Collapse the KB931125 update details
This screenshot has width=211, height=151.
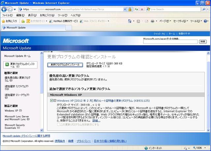point(55,101)
